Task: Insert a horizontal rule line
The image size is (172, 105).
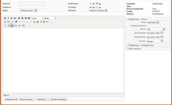Action: [x=5, y=25]
